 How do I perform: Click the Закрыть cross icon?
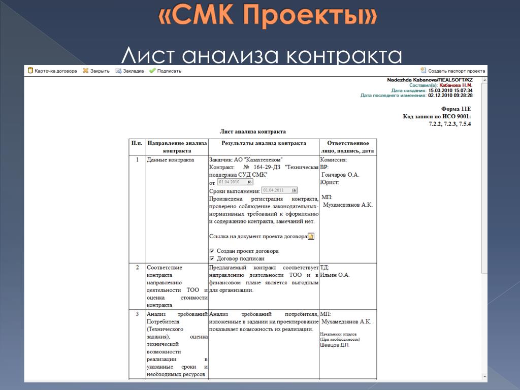point(85,71)
